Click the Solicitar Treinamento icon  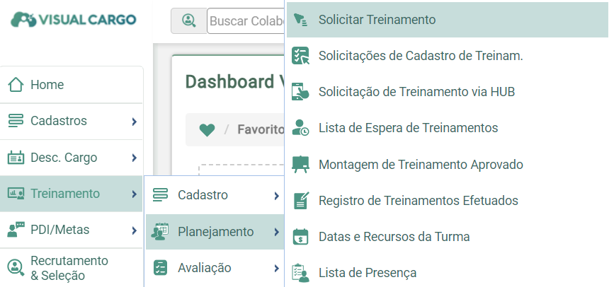pyautogui.click(x=300, y=19)
